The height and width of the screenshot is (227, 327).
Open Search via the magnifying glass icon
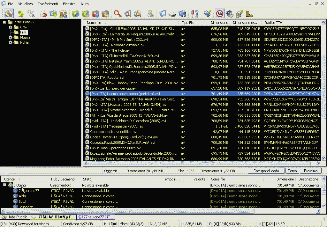coord(118,14)
